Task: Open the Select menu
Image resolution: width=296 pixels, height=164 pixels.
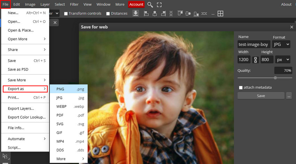Action: (60, 4)
